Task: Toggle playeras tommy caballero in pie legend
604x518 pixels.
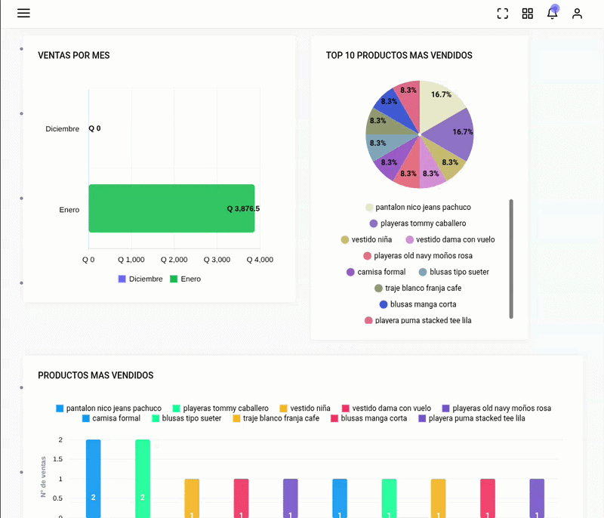Action: click(418, 224)
